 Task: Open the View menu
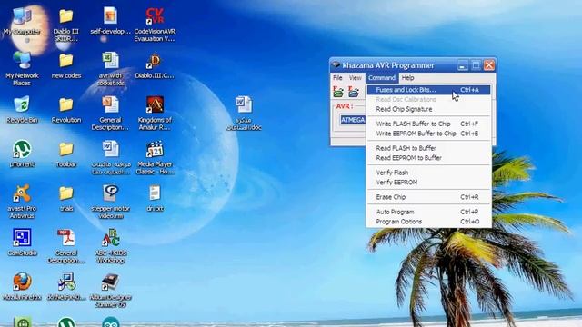pyautogui.click(x=356, y=78)
